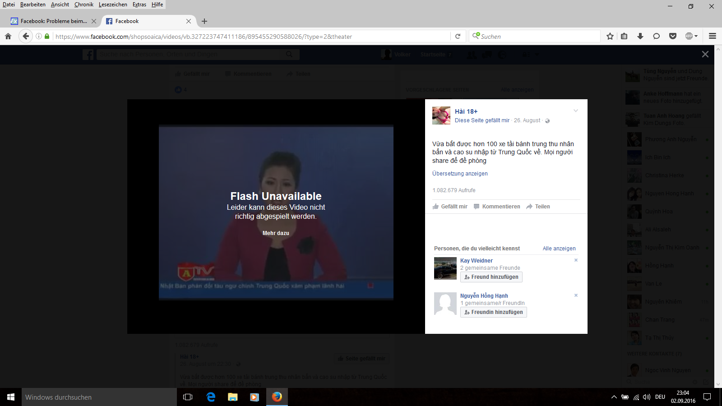Viewport: 722px width, 406px height.
Task: Open the Firefox hamburger menu
Action: coord(713,36)
